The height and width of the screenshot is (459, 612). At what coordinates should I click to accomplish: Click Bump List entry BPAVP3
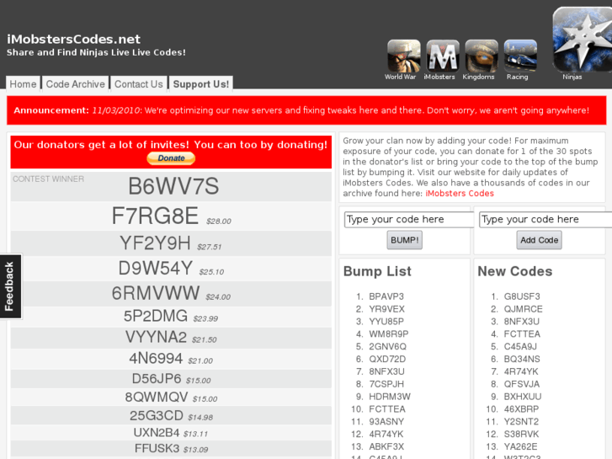pos(386,296)
